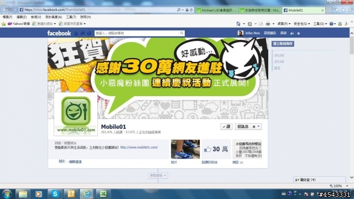Open the 工具(O) command bar dropdown
The width and height of the screenshot is (354, 199).
(x=320, y=24)
